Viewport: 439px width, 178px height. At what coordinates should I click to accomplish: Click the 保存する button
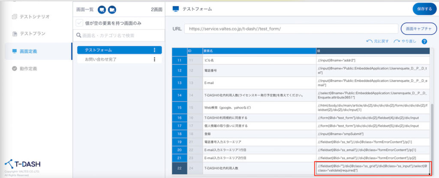424,9
